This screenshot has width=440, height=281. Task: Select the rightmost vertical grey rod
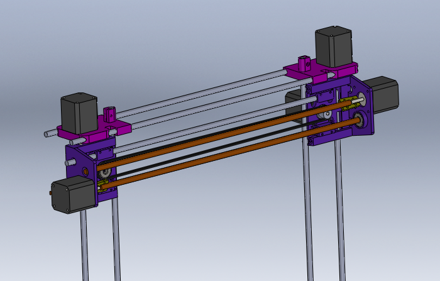coord(341,211)
